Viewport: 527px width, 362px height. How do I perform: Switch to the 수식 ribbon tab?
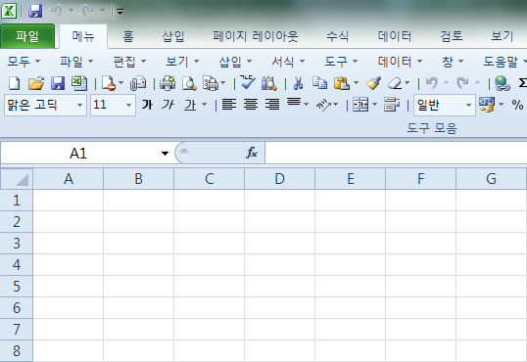click(x=337, y=36)
